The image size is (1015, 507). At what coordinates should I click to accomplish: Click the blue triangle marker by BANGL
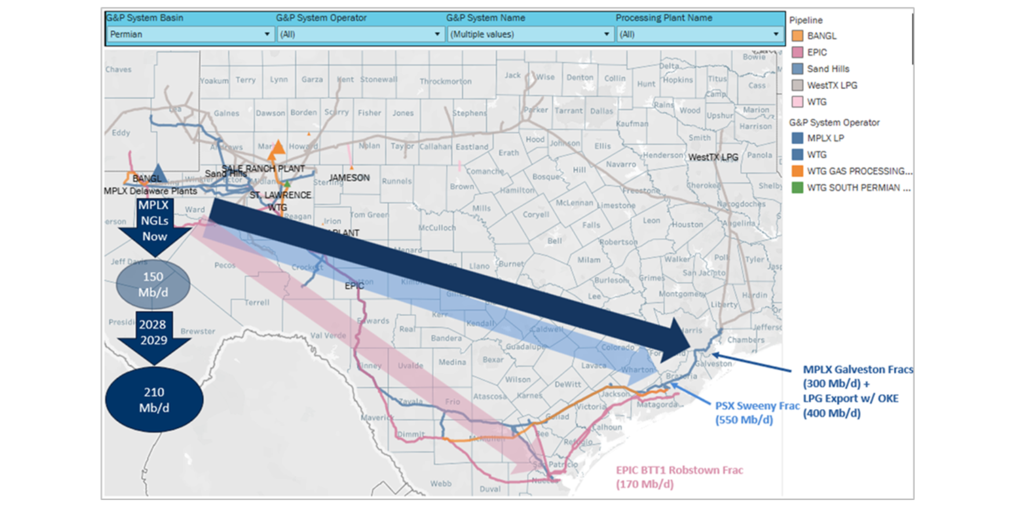(158, 173)
